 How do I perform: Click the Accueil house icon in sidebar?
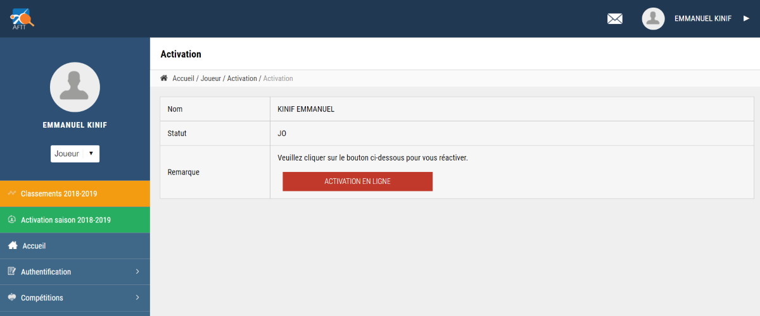12,246
